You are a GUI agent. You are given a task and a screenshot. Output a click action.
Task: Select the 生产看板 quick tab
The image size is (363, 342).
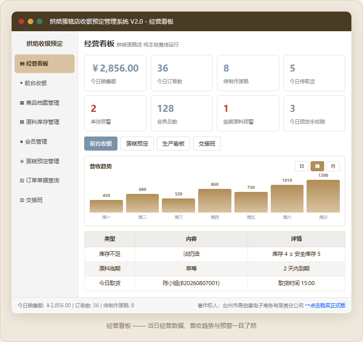173,144
